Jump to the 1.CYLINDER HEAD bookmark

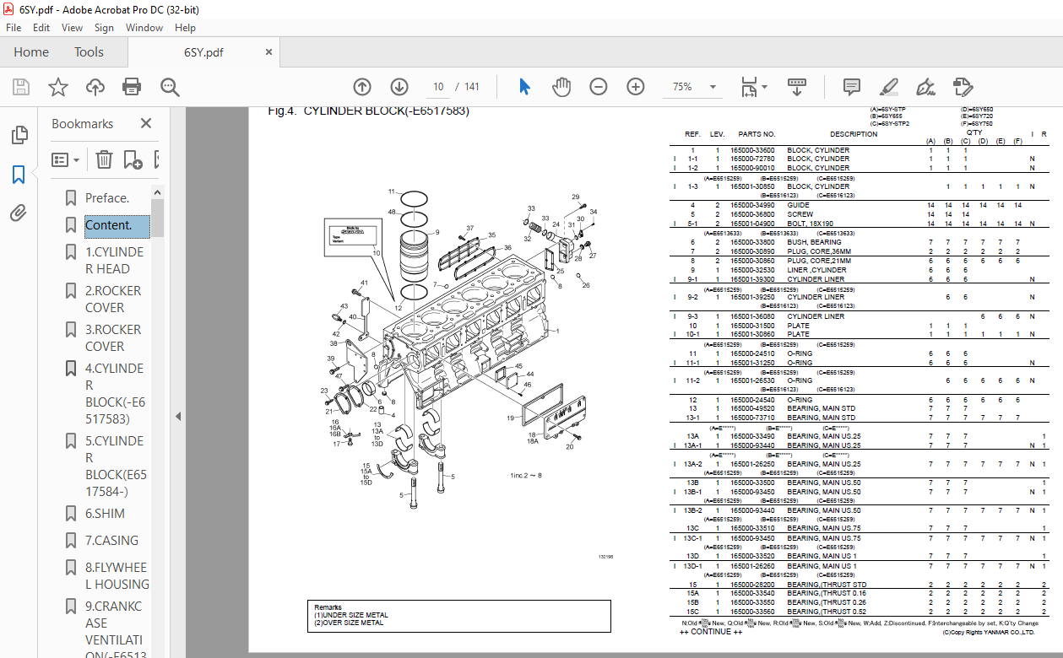pos(114,261)
